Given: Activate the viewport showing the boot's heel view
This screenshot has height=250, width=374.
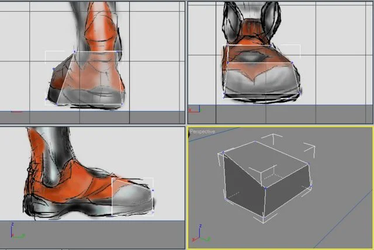Looking at the screenshot, I should click(x=92, y=62).
